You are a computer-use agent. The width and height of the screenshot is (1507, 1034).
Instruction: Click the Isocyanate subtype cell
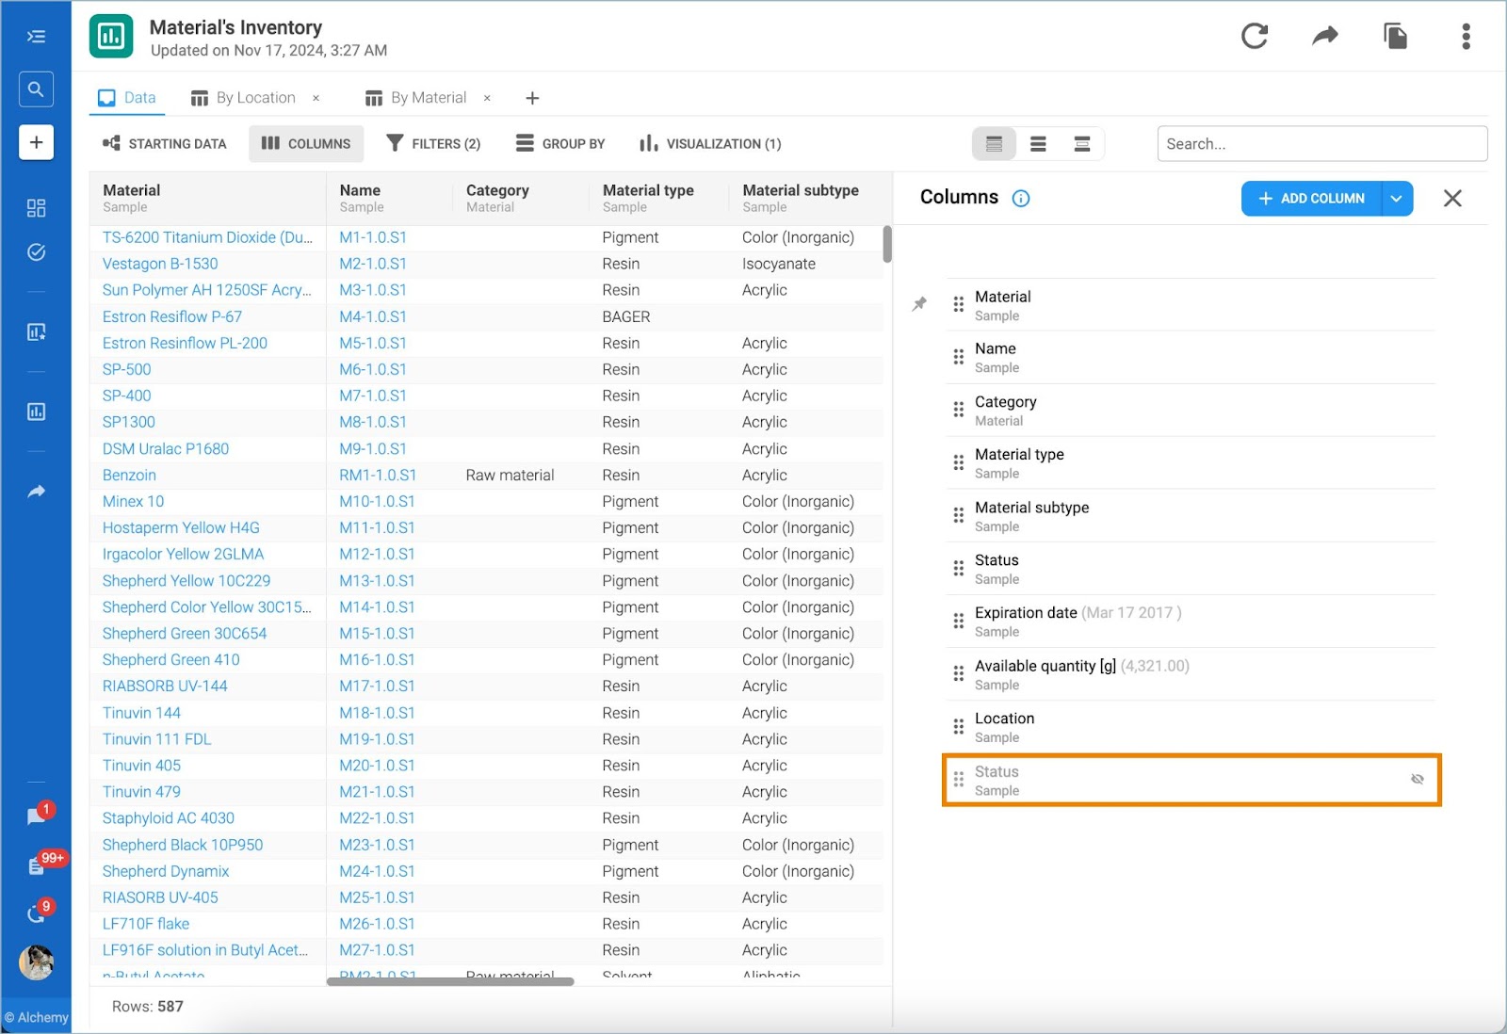(x=779, y=264)
